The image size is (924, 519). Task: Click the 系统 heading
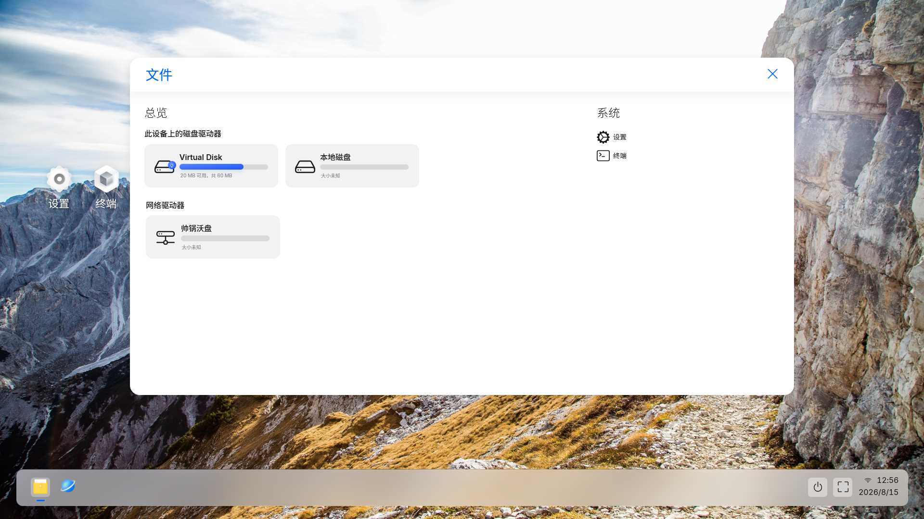click(608, 113)
